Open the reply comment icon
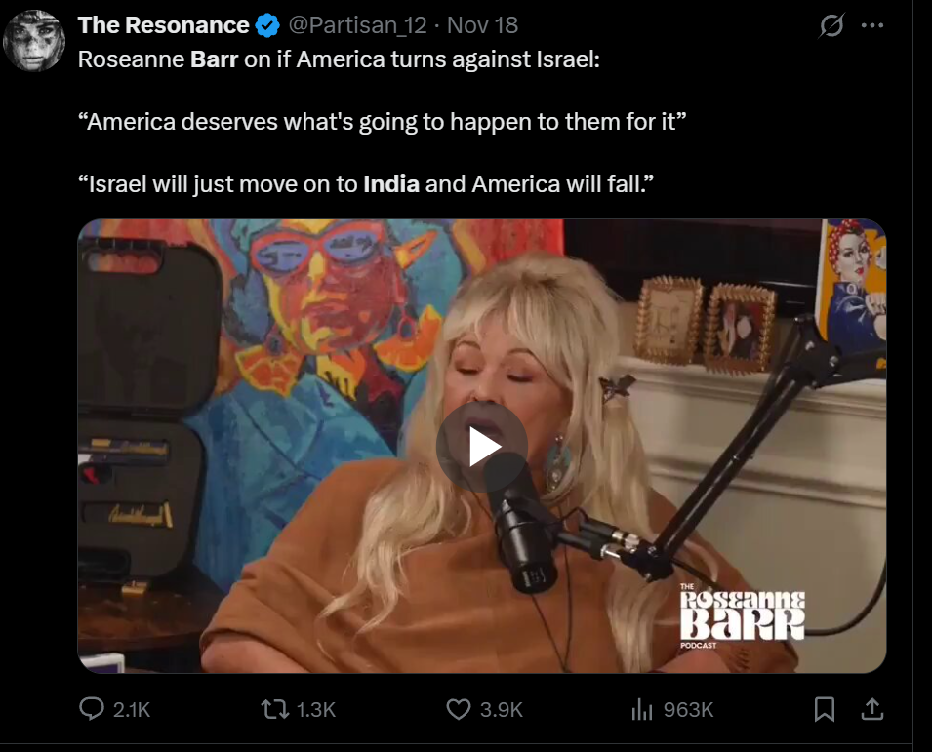932x752 pixels. 92,709
